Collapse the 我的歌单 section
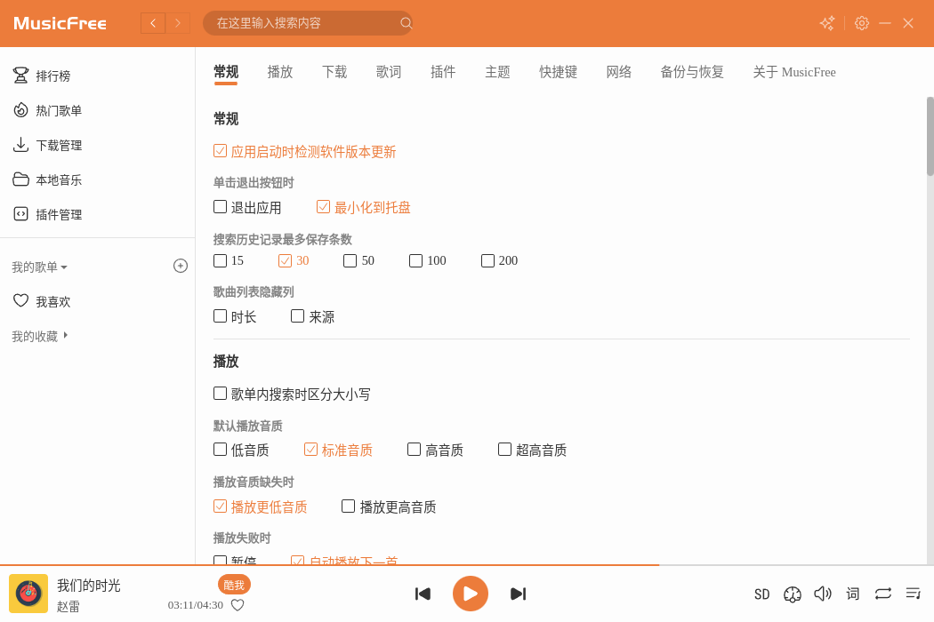Image resolution: width=934 pixels, height=622 pixels. click(x=40, y=267)
